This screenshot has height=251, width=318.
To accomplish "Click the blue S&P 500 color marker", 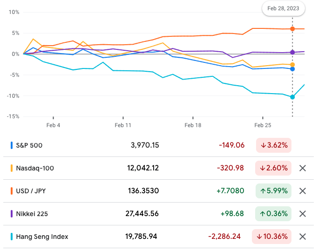I will [12, 145].
